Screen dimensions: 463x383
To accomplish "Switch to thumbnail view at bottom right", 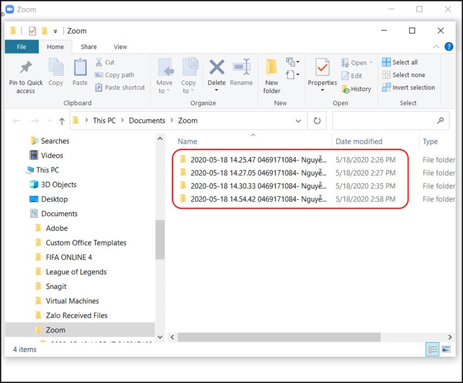I will click(x=446, y=349).
